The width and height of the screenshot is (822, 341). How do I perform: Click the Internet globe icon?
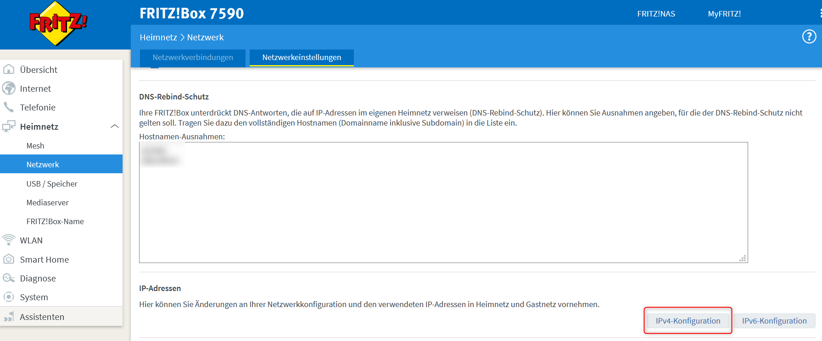coord(9,88)
